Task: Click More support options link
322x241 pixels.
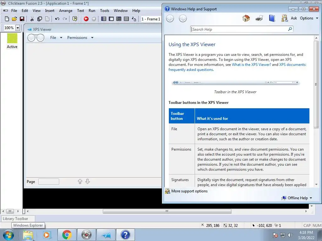Action: pos(189,191)
